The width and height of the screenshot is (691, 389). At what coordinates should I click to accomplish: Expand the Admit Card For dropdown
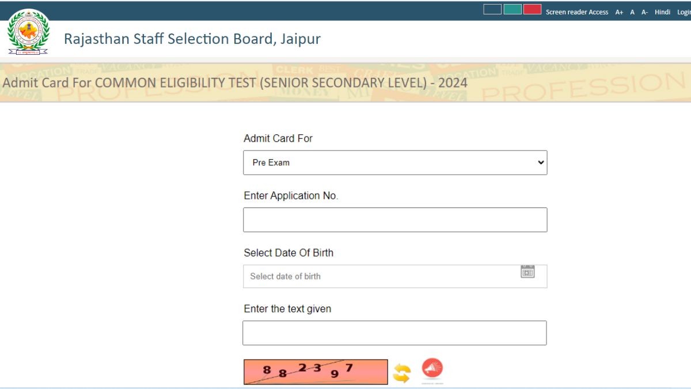point(395,163)
